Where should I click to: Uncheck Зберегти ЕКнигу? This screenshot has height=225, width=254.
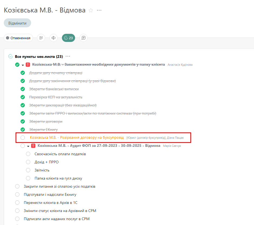point(23,130)
